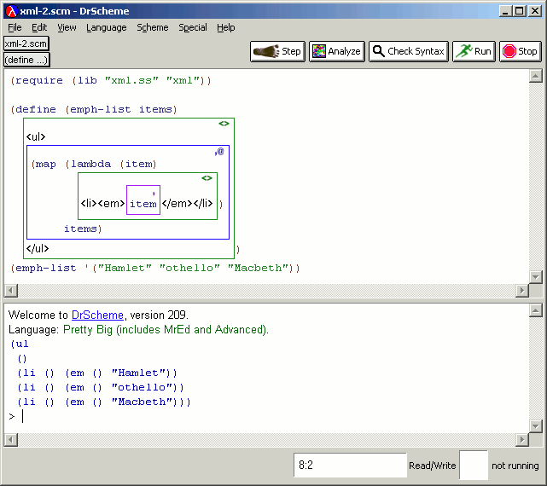547x486 pixels.
Task: Open the File menu
Action: (x=15, y=27)
